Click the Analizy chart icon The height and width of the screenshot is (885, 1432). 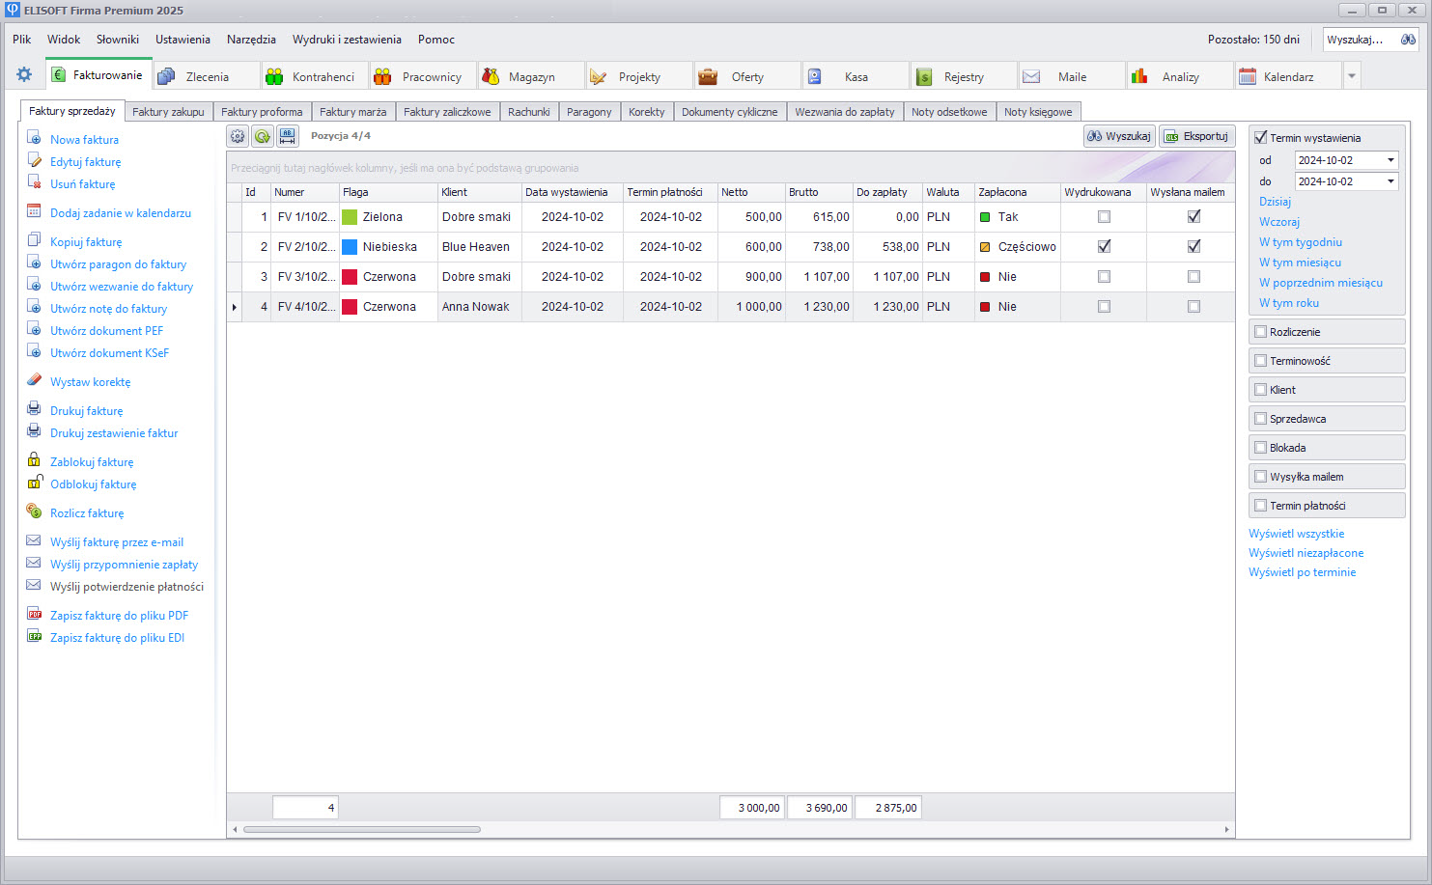[x=1139, y=76]
